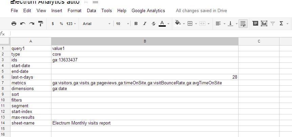Format as currency with dollar icon
This screenshot has width=292, height=137.
pos(53,24)
